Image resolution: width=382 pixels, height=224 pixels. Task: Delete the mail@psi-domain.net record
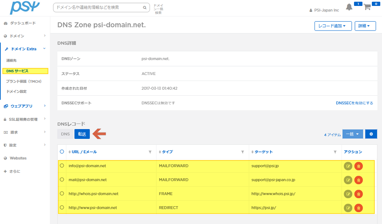point(358,180)
